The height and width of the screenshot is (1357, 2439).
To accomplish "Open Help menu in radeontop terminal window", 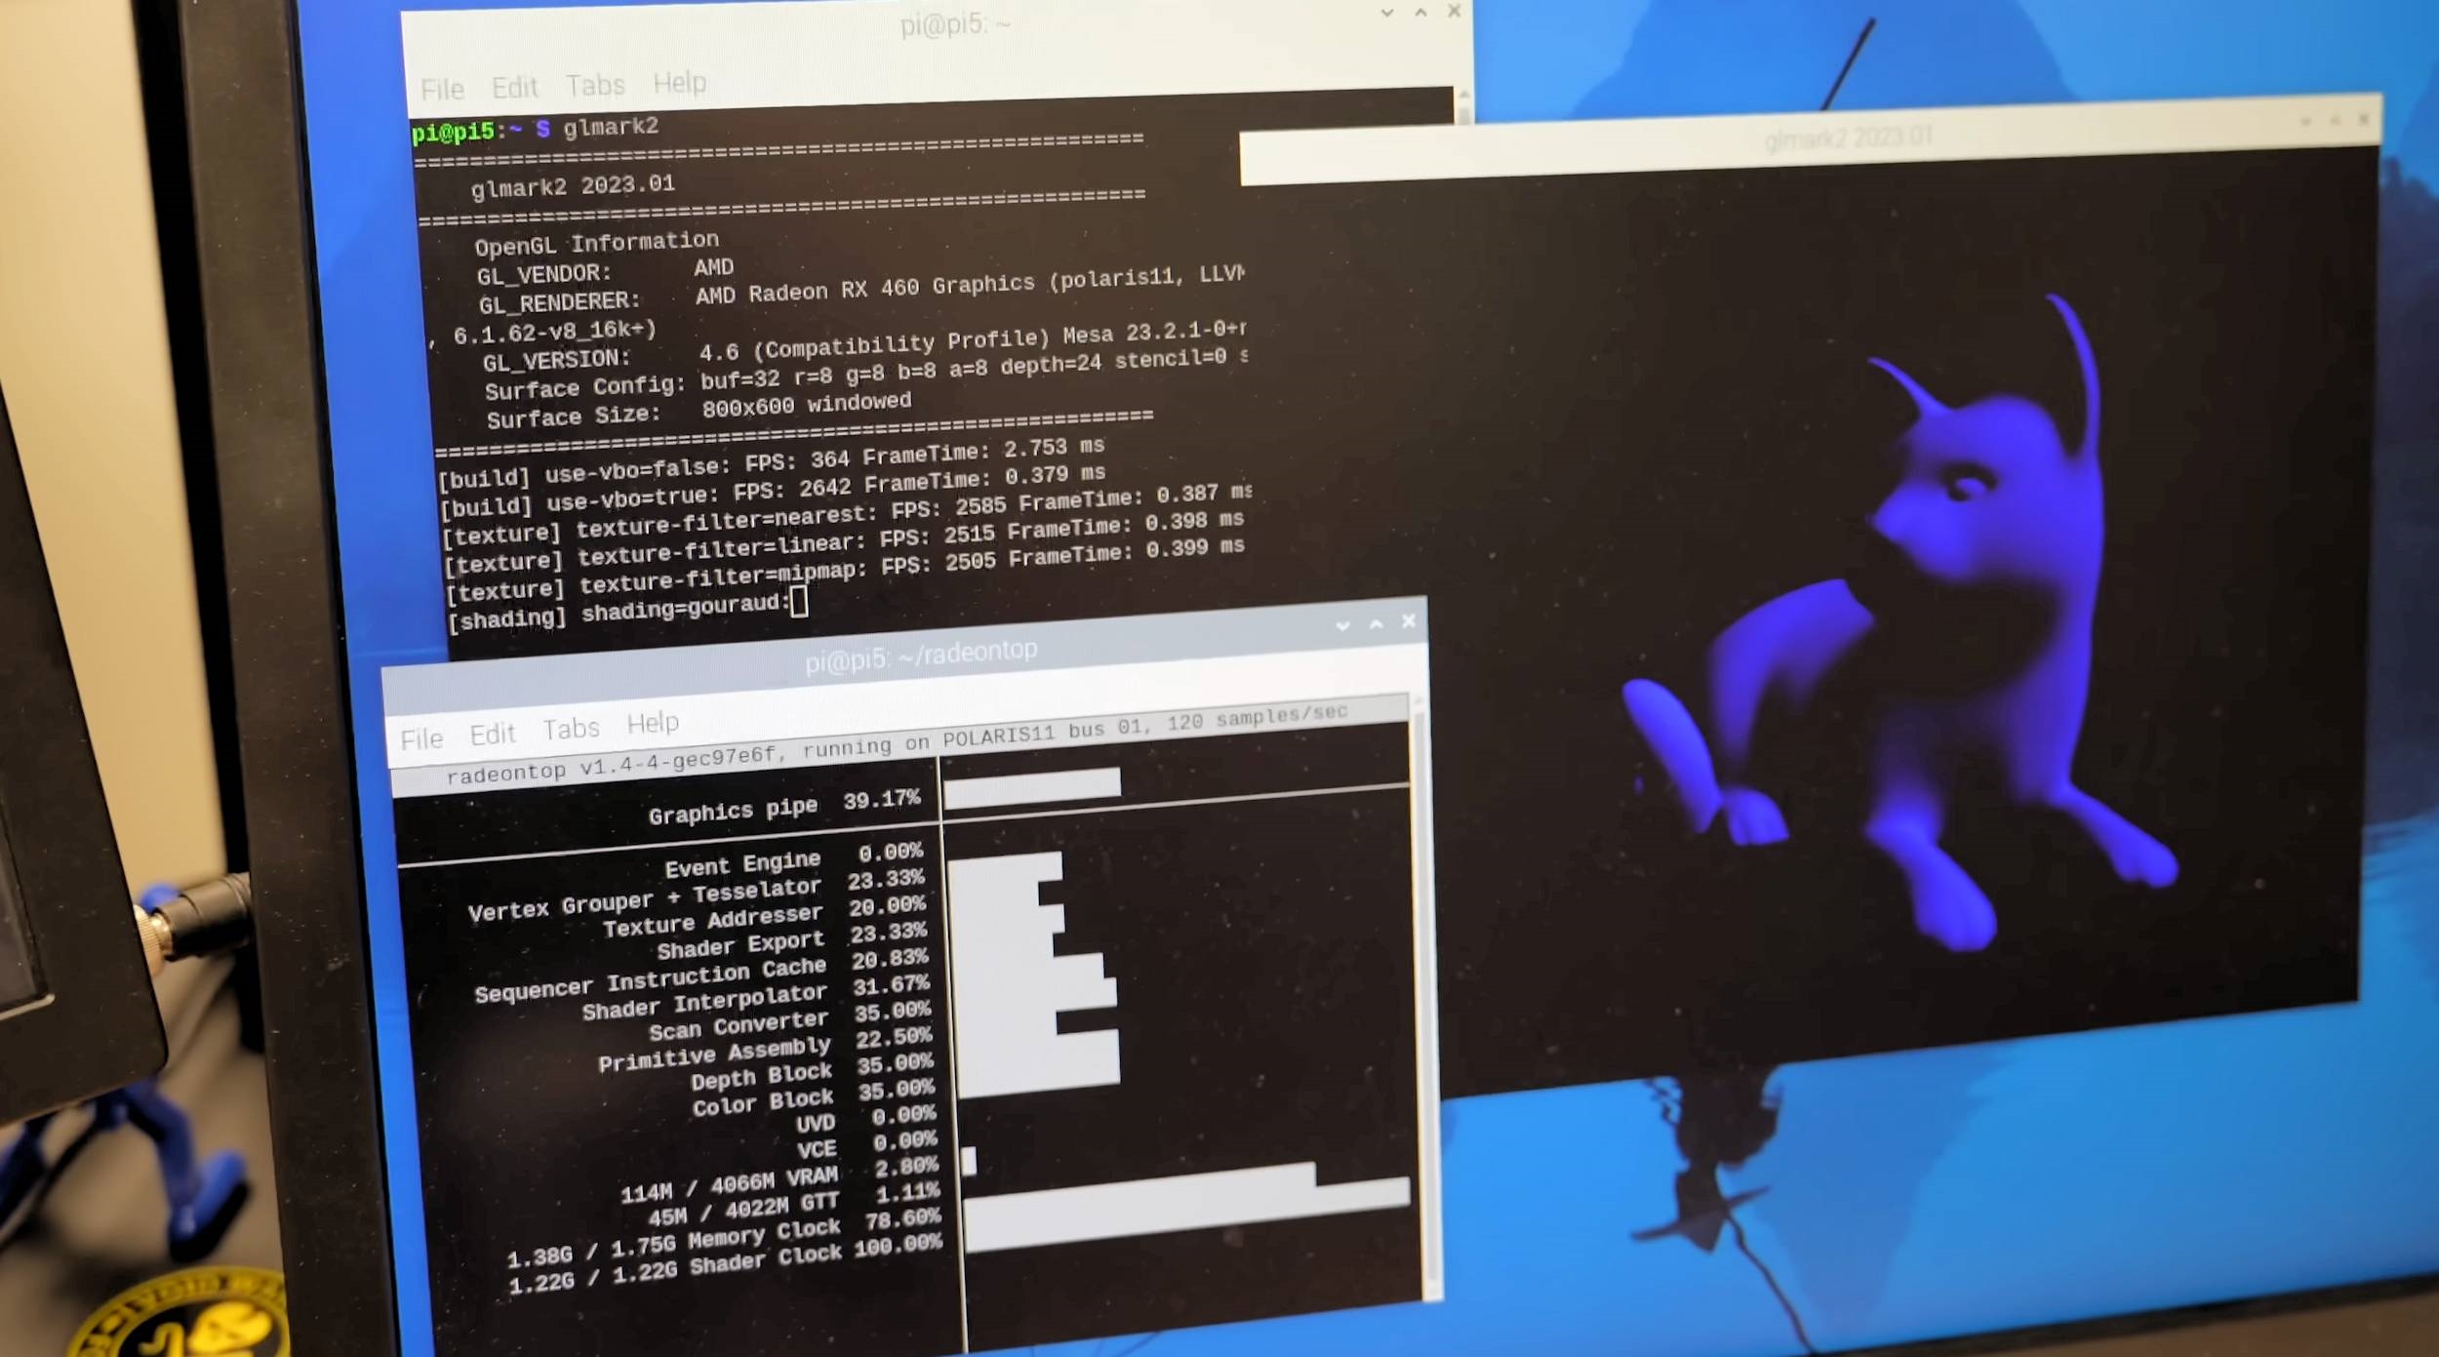I will tap(653, 723).
